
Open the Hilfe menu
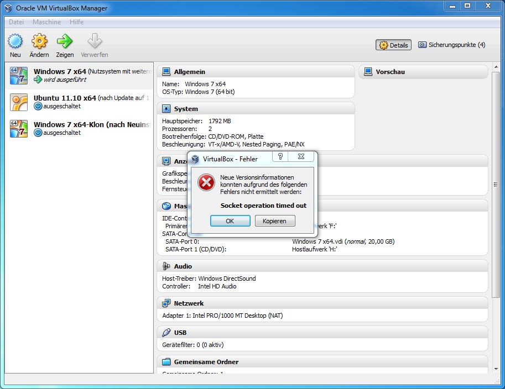(77, 22)
